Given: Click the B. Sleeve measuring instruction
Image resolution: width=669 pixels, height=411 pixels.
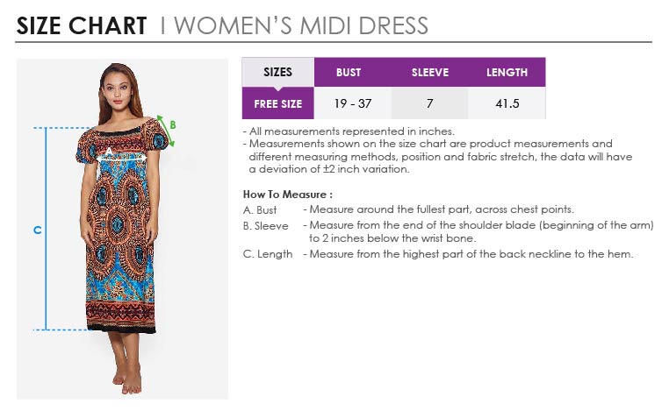Looking at the screenshot, I should [448, 231].
